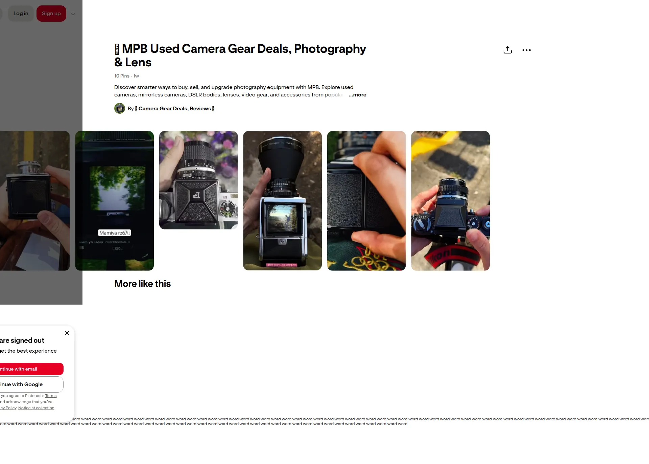Open the Cherry Blossom viewfinder camera pin
This screenshot has height=464, width=649.
(283, 201)
